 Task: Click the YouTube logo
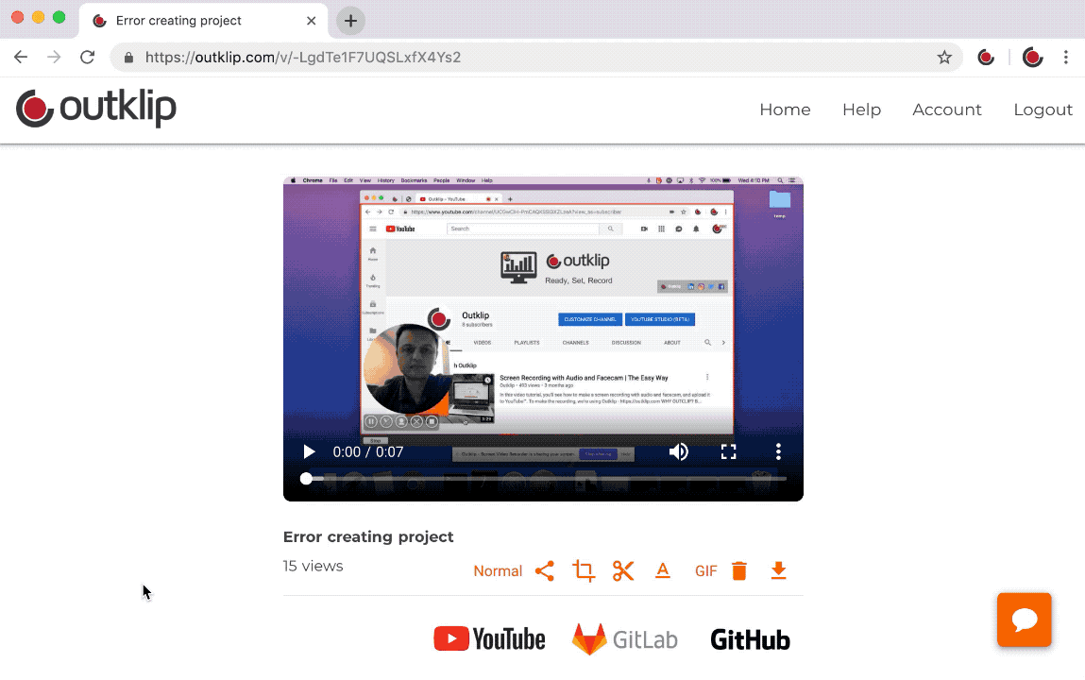tap(489, 639)
